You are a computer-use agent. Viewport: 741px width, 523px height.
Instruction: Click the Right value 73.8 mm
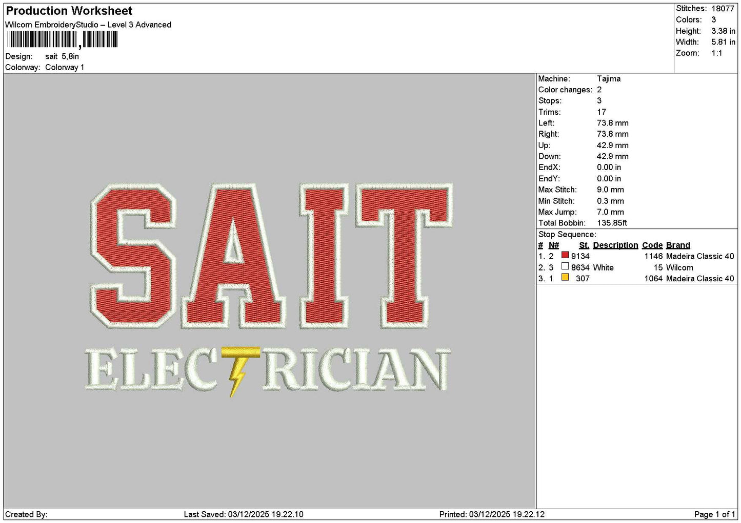pos(613,134)
